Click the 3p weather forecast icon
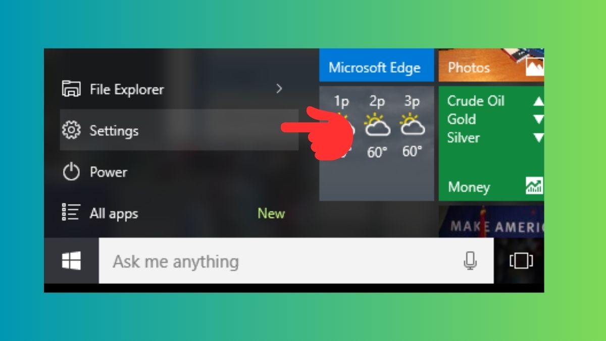 [412, 125]
